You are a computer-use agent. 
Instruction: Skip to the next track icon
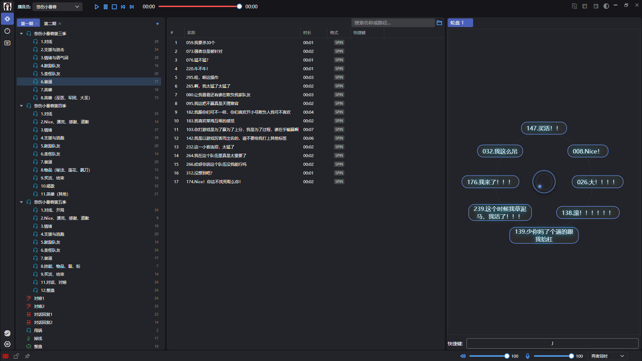[x=132, y=7]
